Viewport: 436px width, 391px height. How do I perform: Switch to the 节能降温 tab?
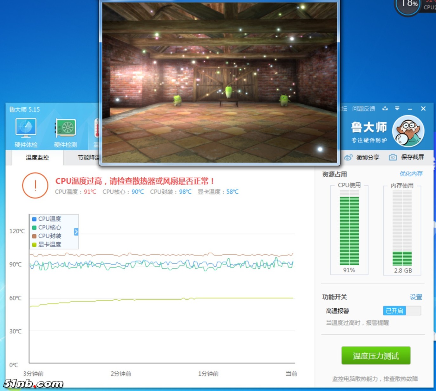(88, 157)
